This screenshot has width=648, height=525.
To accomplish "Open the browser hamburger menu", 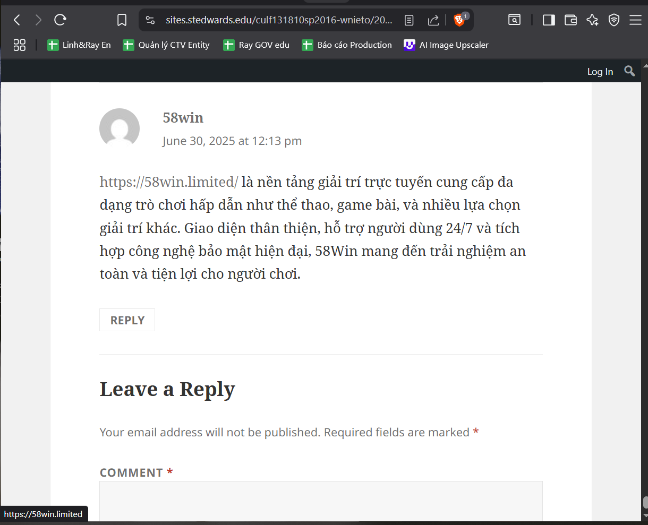I will pos(635,20).
